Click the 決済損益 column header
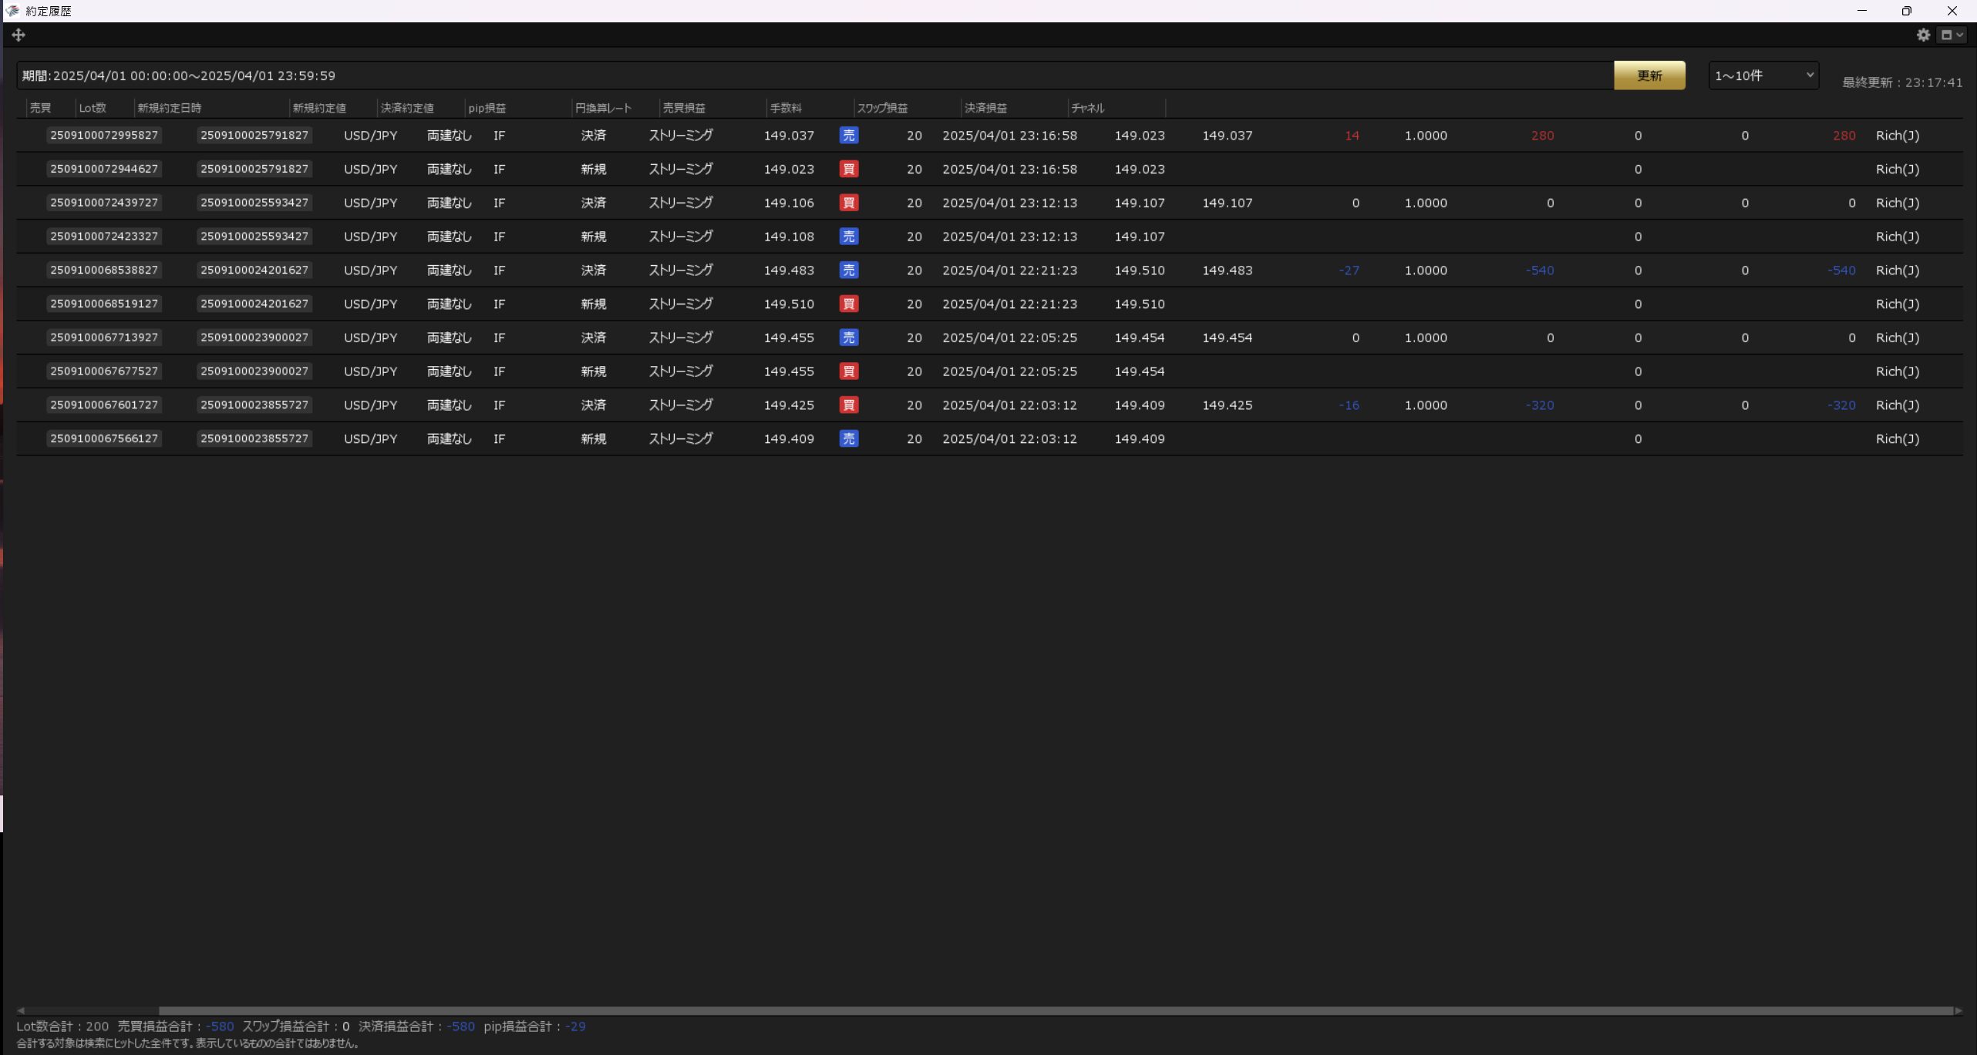 pyautogui.click(x=985, y=108)
